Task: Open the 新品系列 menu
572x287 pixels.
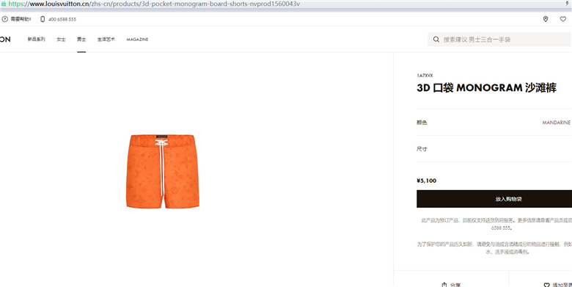Action: click(36, 40)
